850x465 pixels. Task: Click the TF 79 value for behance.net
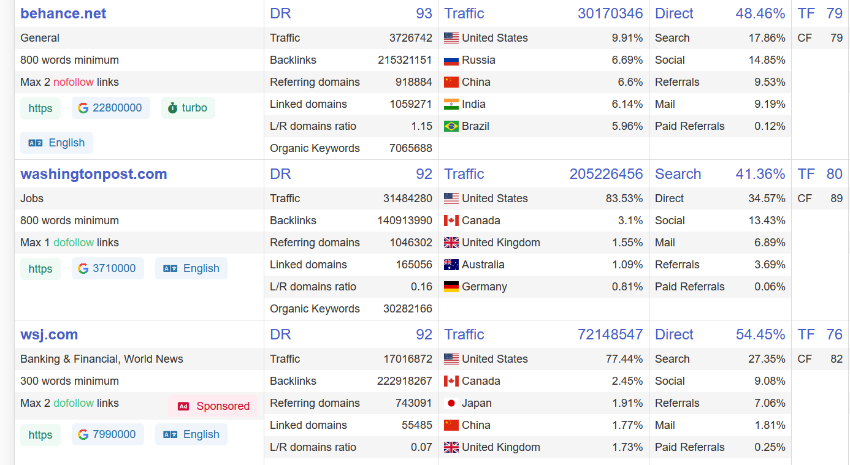834,13
